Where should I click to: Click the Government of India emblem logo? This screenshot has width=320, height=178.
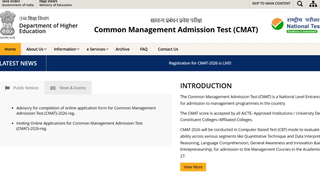coord(8,24)
